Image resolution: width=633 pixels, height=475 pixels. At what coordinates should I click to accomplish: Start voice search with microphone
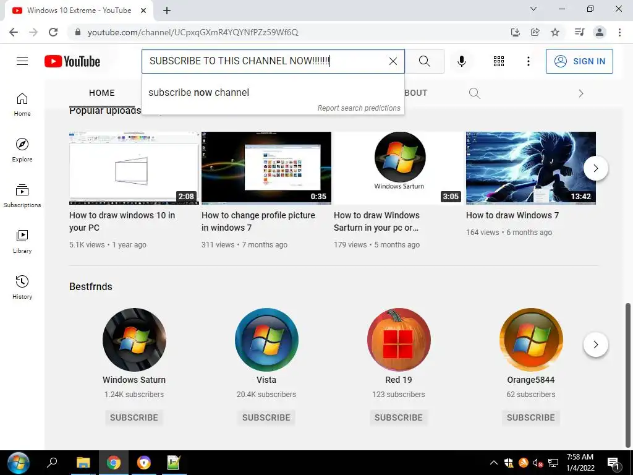point(461,61)
